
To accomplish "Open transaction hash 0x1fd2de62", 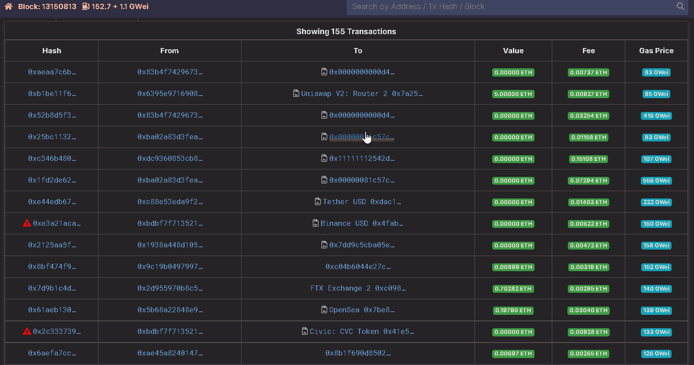I will coord(52,180).
